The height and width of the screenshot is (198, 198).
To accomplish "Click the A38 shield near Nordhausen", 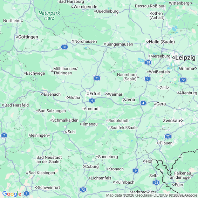I will (x=64, y=47).
